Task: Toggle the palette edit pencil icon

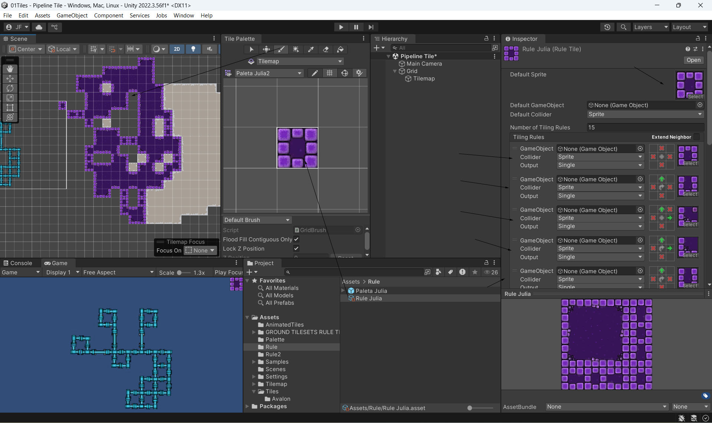Action: pyautogui.click(x=315, y=73)
